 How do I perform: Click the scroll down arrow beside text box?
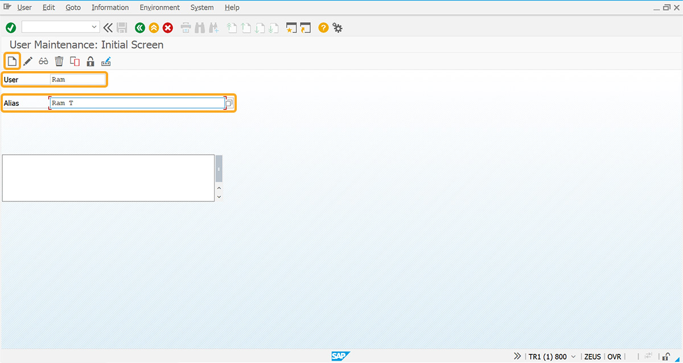click(x=219, y=196)
